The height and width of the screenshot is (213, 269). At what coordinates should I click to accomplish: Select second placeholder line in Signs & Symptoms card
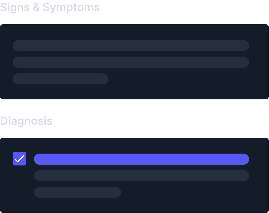point(131,62)
